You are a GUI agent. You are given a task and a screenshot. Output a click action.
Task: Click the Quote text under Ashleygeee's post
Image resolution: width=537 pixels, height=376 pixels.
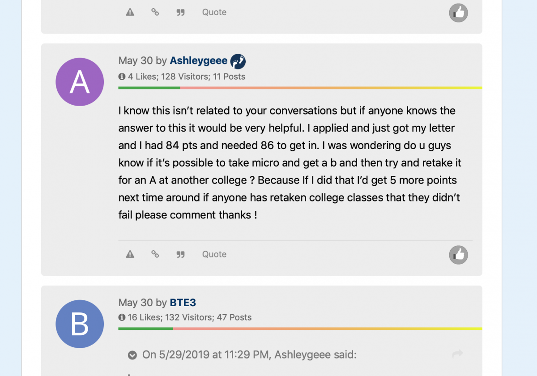[214, 254]
